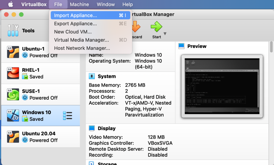Click the Preview heading
This screenshot has height=165, width=274.
(x=197, y=46)
